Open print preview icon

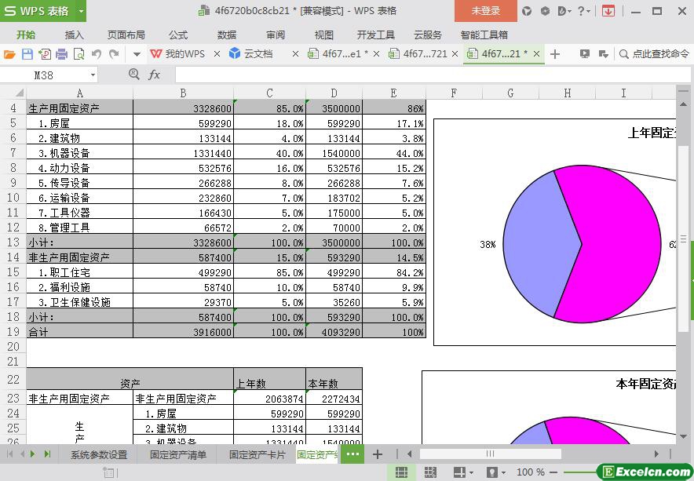(x=79, y=54)
